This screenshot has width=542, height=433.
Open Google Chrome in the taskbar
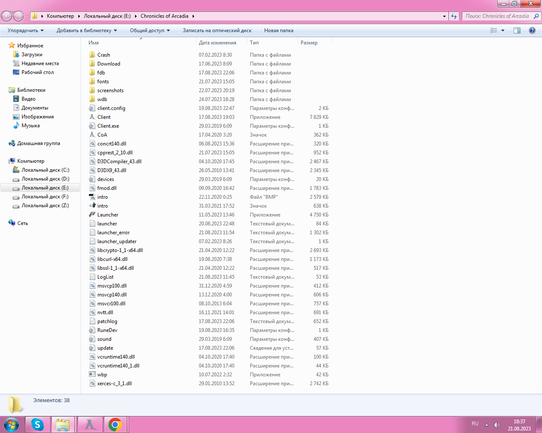[x=115, y=425]
